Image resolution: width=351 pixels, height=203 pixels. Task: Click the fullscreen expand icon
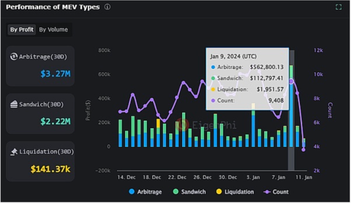[338, 7]
